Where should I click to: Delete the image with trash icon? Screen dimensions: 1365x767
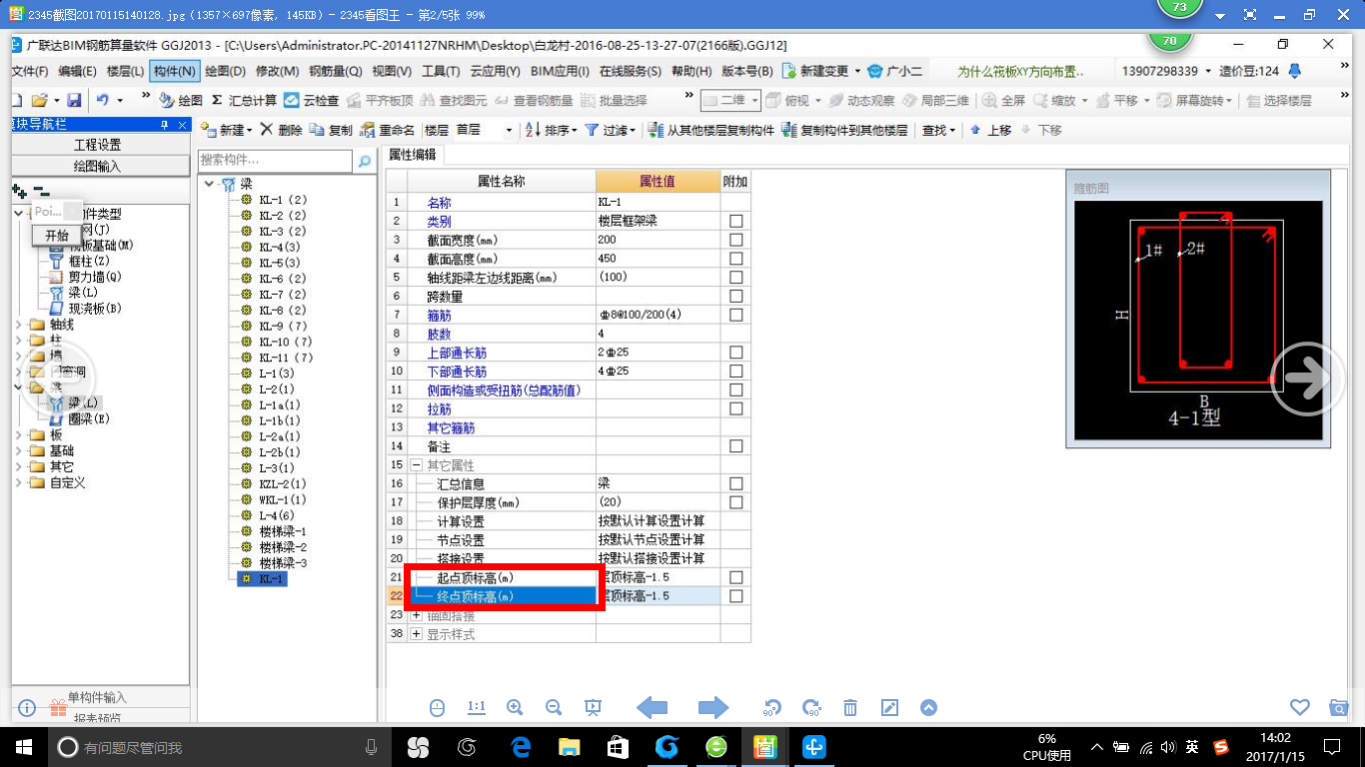tap(850, 707)
